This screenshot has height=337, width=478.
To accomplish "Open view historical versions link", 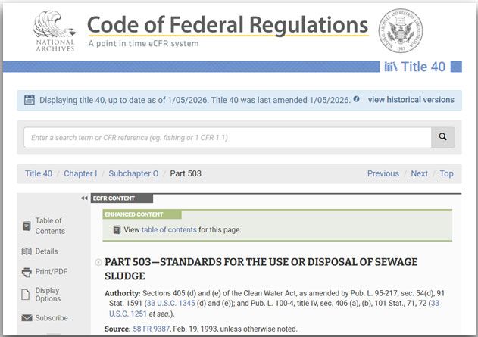I will point(411,100).
